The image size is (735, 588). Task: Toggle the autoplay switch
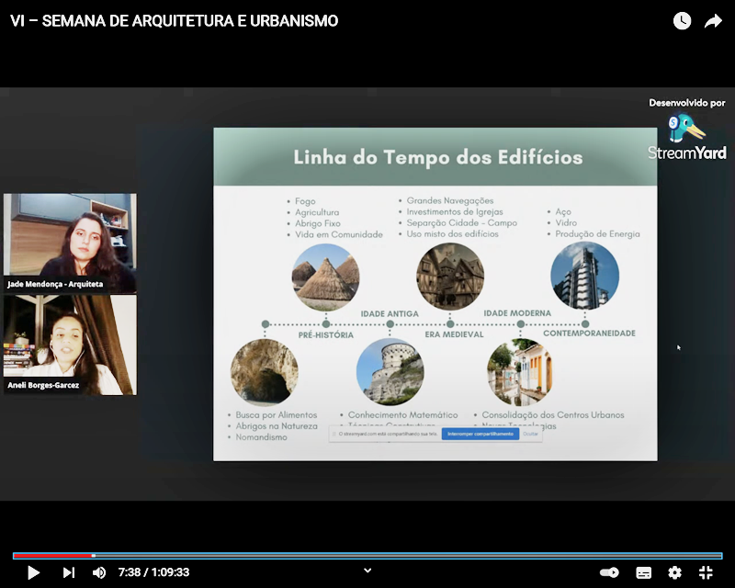(609, 572)
